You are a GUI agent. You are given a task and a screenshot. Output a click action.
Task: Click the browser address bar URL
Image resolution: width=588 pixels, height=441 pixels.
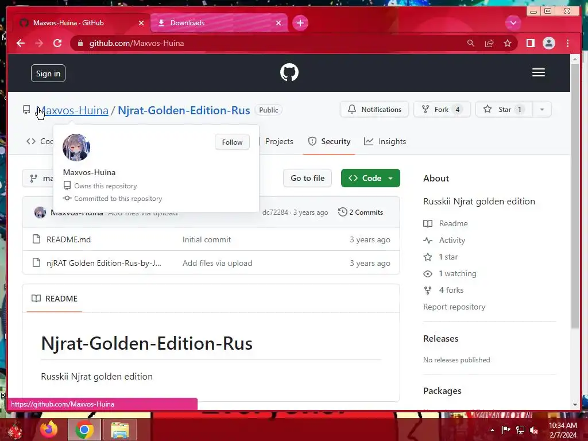pos(137,43)
